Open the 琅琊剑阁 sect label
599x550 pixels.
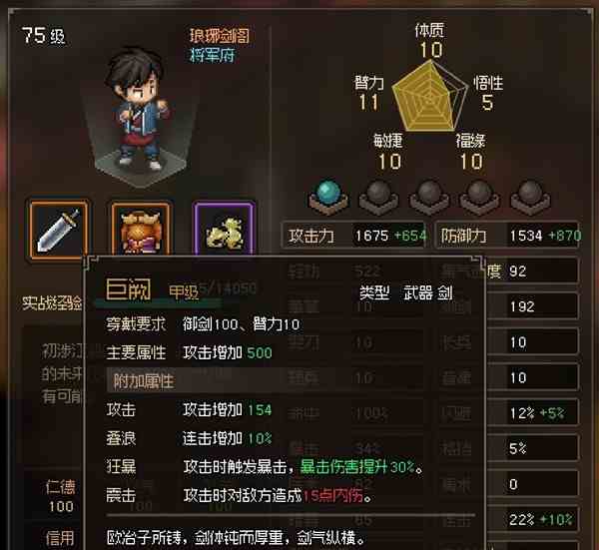220,36
